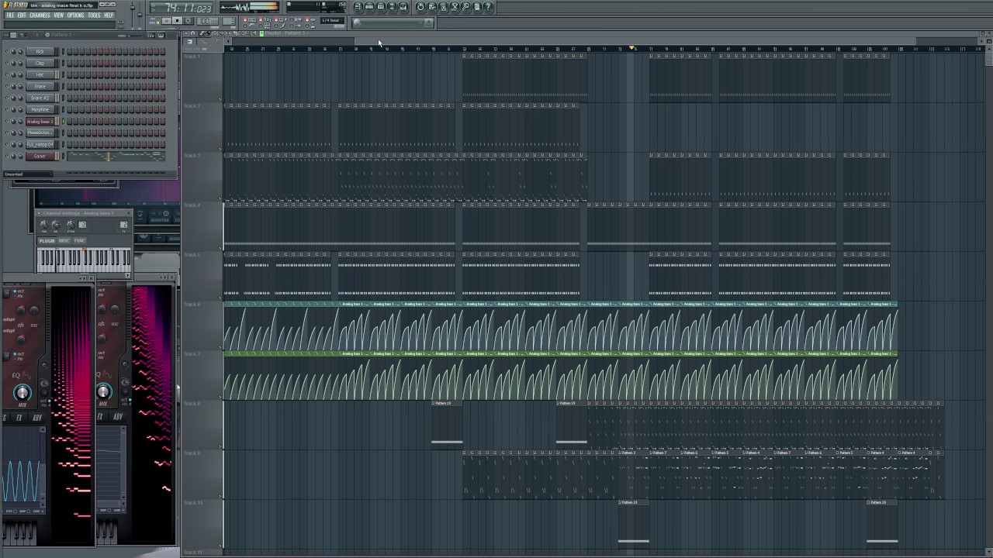
Task: Click the question mark help icon
Action: point(488,7)
